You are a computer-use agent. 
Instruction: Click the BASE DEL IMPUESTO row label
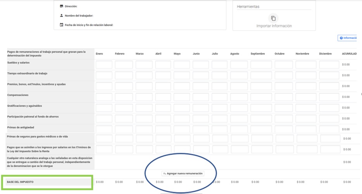20,182
